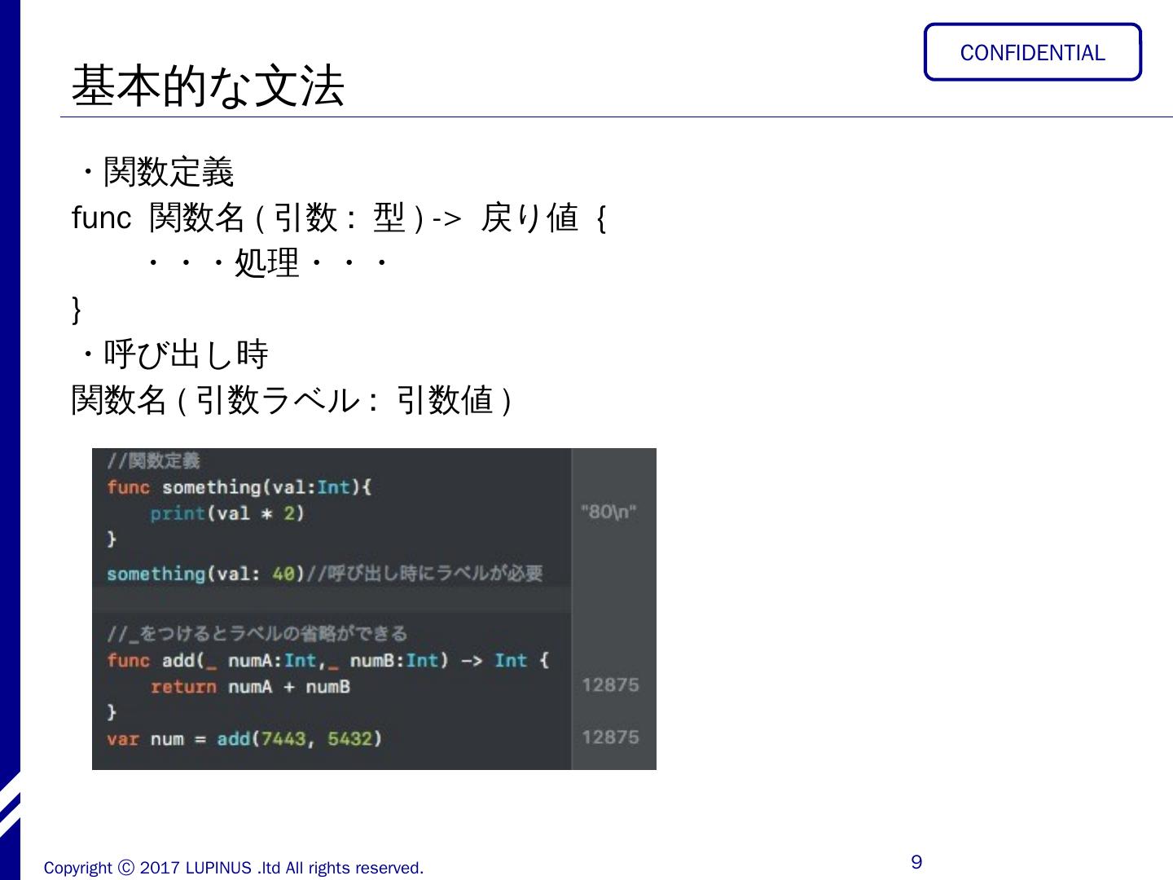Click the func add declaration line
This screenshot has height=880, width=1173.
[x=327, y=660]
